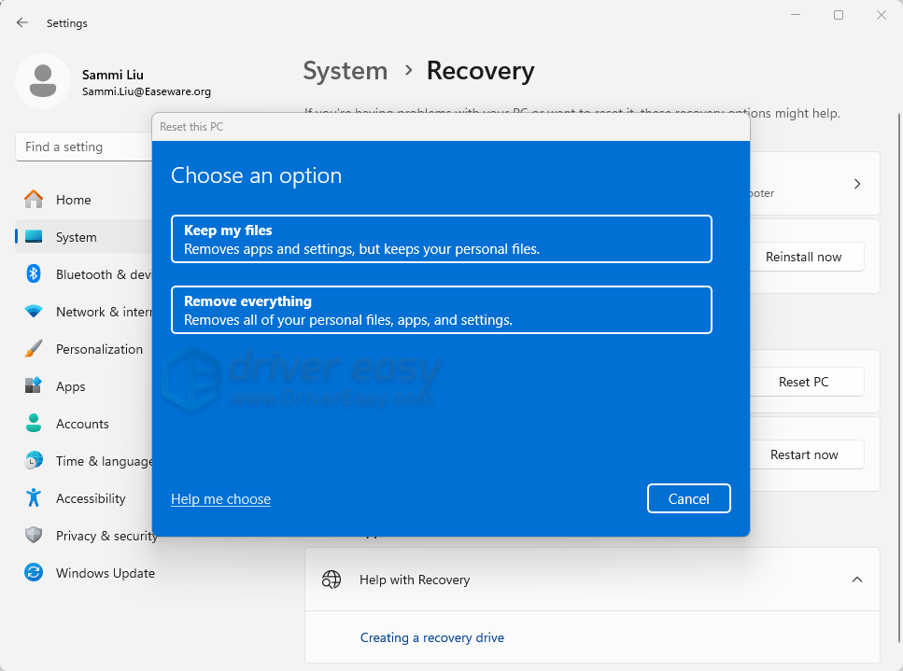The height and width of the screenshot is (671, 903).
Task: Select the Network & internet globe icon
Action: (x=34, y=312)
